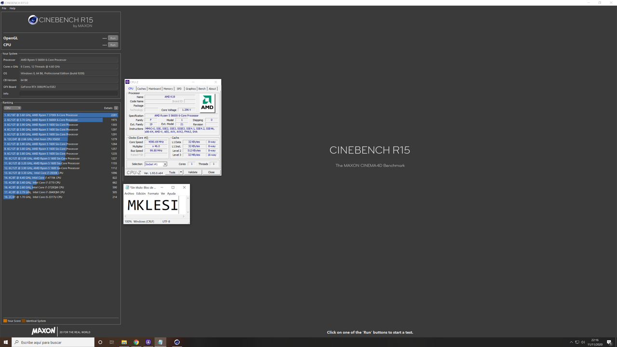Click the CPU-Z title bar icon
617x347 pixels.
pyautogui.click(x=128, y=82)
